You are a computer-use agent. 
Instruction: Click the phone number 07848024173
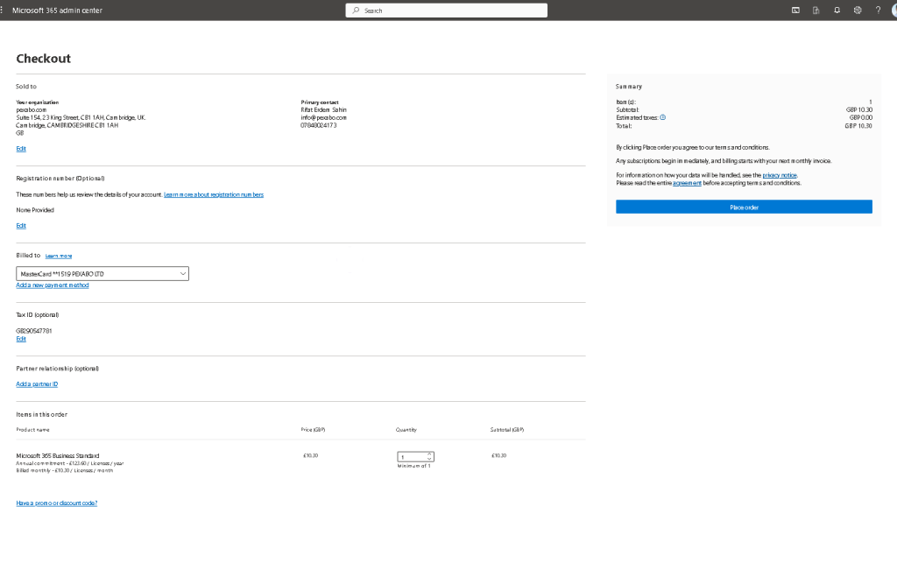click(319, 125)
